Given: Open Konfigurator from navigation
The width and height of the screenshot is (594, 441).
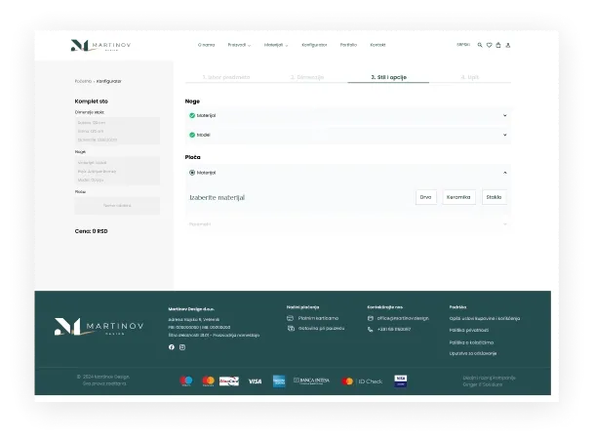Looking at the screenshot, I should (x=314, y=45).
